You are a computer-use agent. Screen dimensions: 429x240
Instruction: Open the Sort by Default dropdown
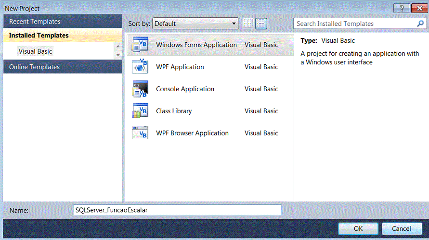195,24
